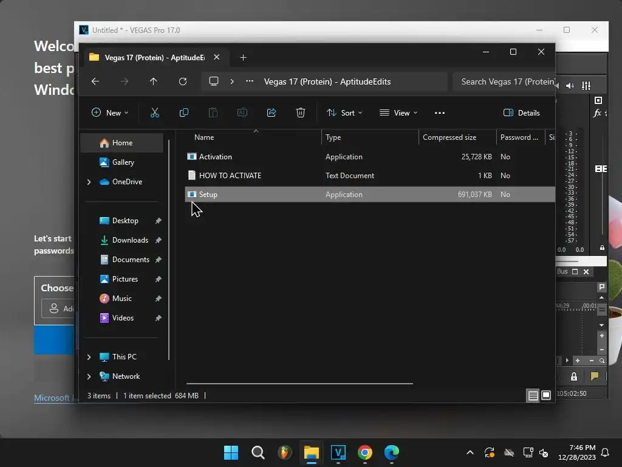The height and width of the screenshot is (467, 622).
Task: Select the Activation application file
Action: 369,157
